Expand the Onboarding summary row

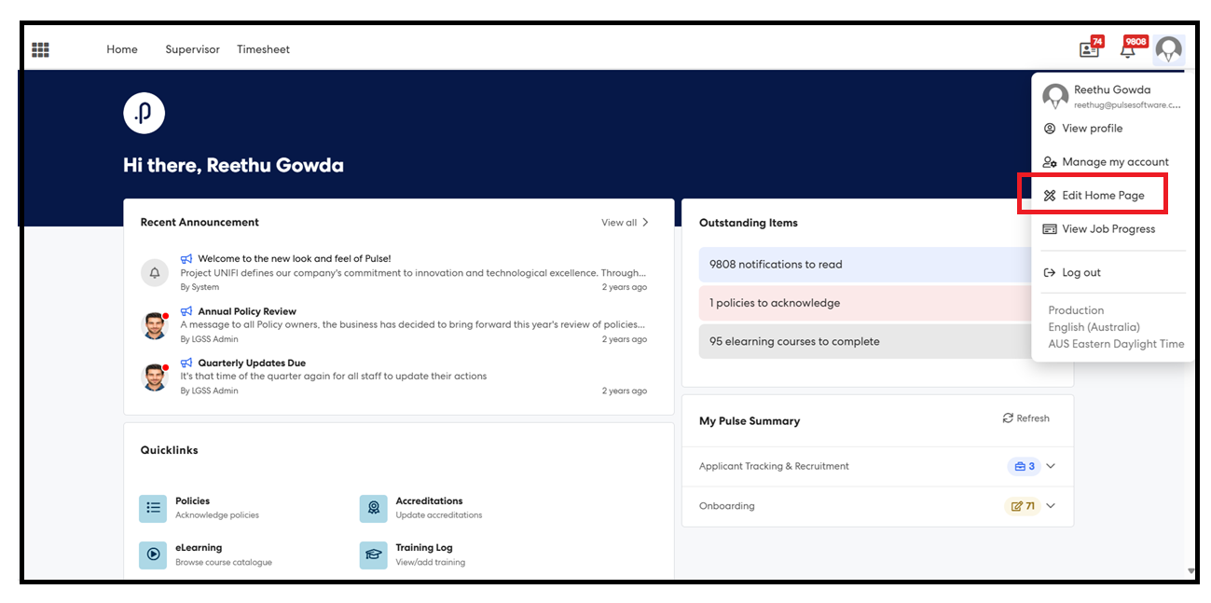1051,506
